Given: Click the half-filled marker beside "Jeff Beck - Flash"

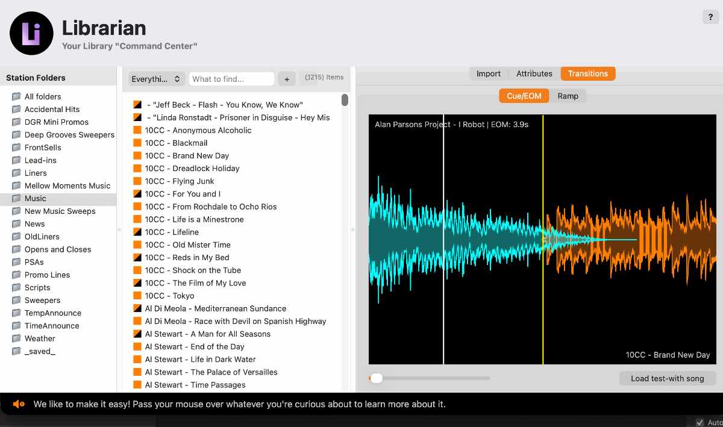Looking at the screenshot, I should (x=136, y=104).
